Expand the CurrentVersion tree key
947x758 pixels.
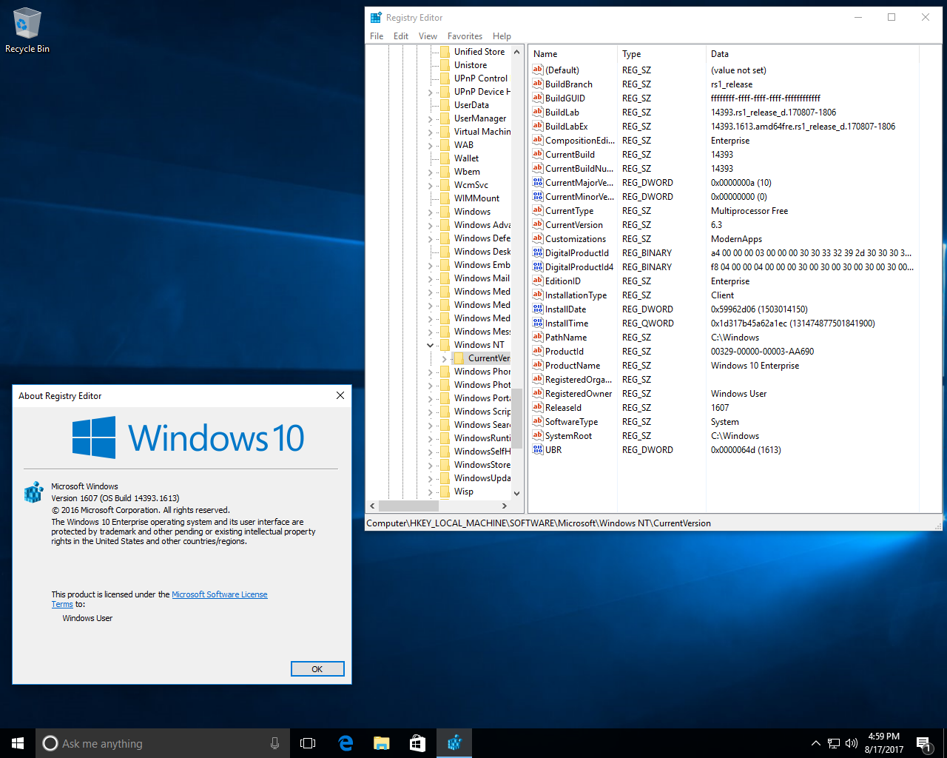tap(444, 358)
